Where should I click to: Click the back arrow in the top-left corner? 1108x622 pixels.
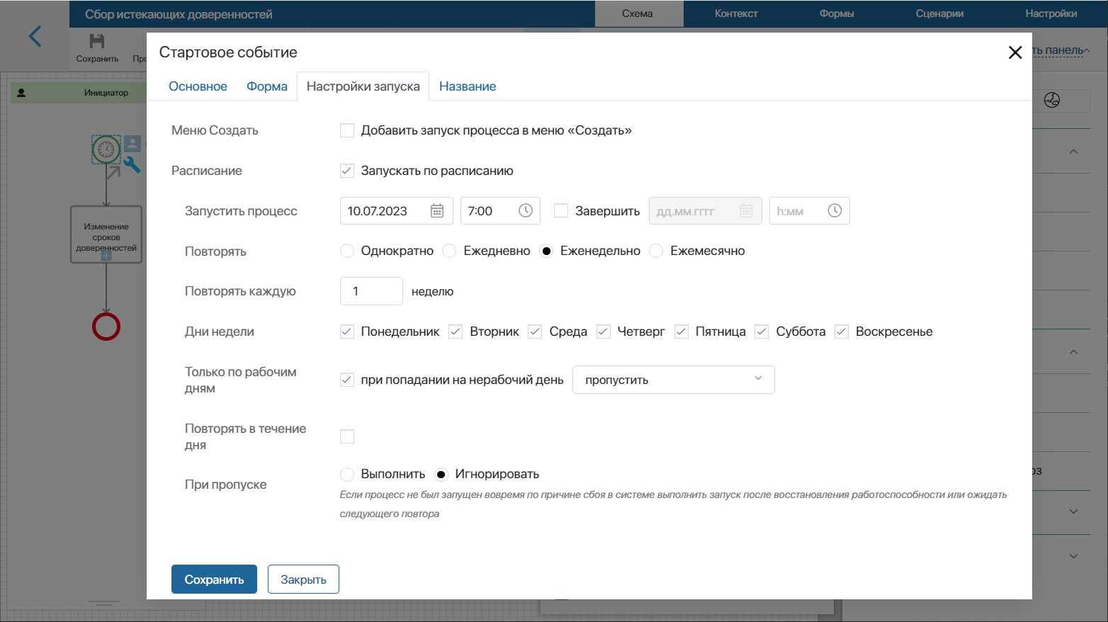pos(35,37)
